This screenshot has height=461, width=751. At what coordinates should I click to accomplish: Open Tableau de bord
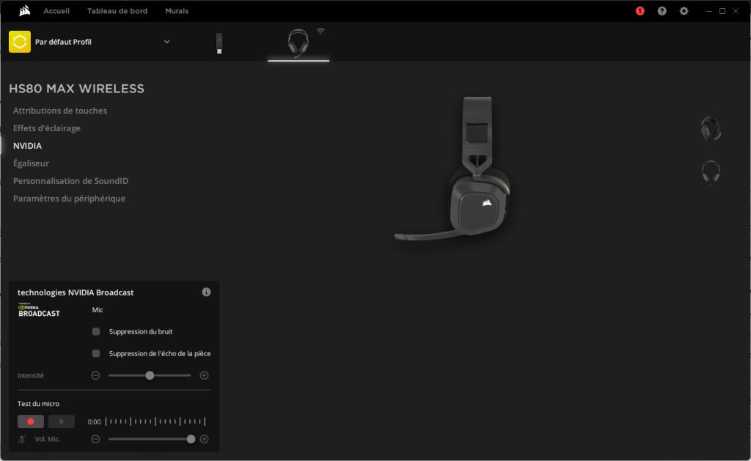click(x=117, y=11)
